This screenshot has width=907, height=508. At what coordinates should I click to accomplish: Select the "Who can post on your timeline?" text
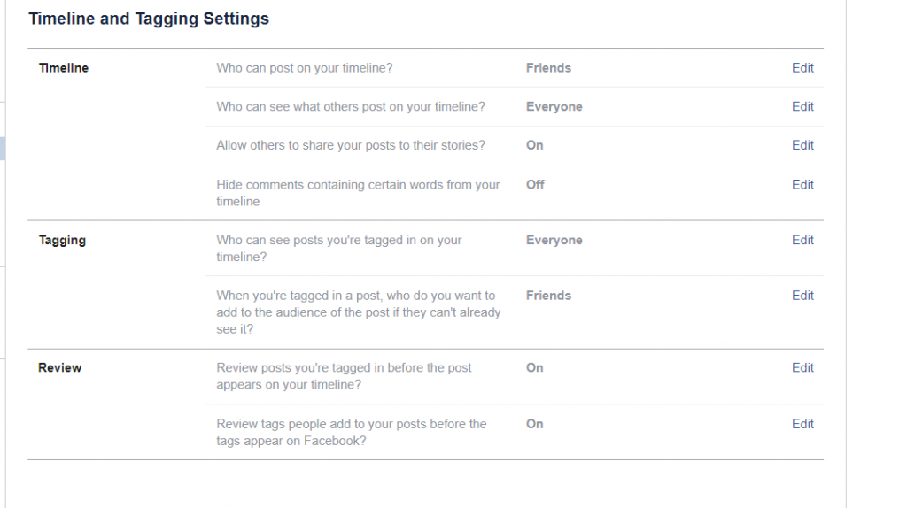click(x=305, y=68)
